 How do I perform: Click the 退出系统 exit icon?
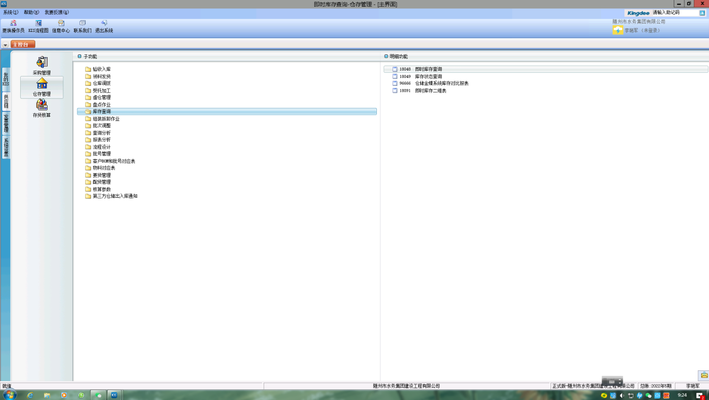pos(104,24)
